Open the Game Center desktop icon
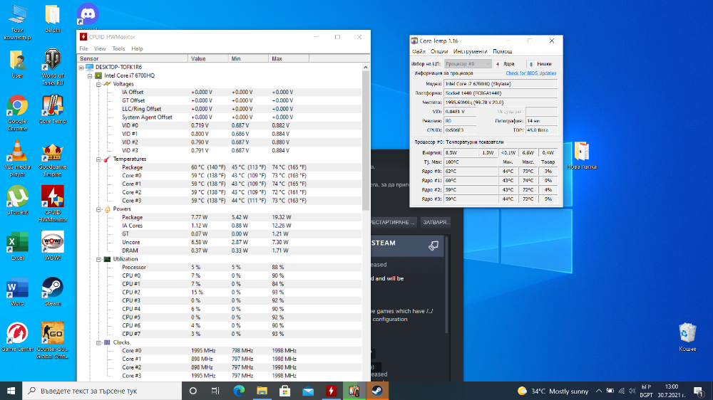713x400 pixels. coord(17,337)
